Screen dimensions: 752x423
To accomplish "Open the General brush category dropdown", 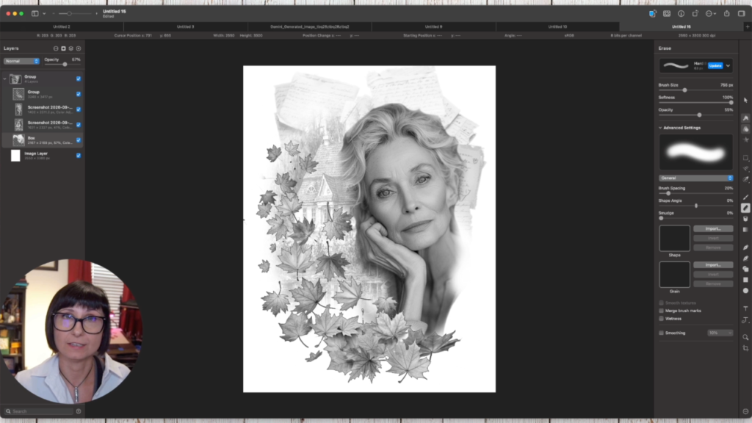I will click(695, 178).
